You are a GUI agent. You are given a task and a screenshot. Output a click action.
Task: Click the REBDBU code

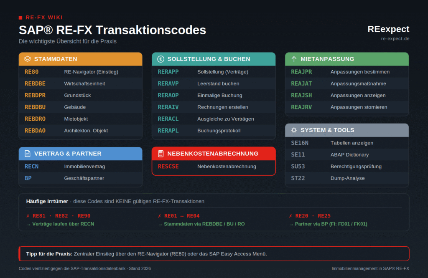[35, 107]
